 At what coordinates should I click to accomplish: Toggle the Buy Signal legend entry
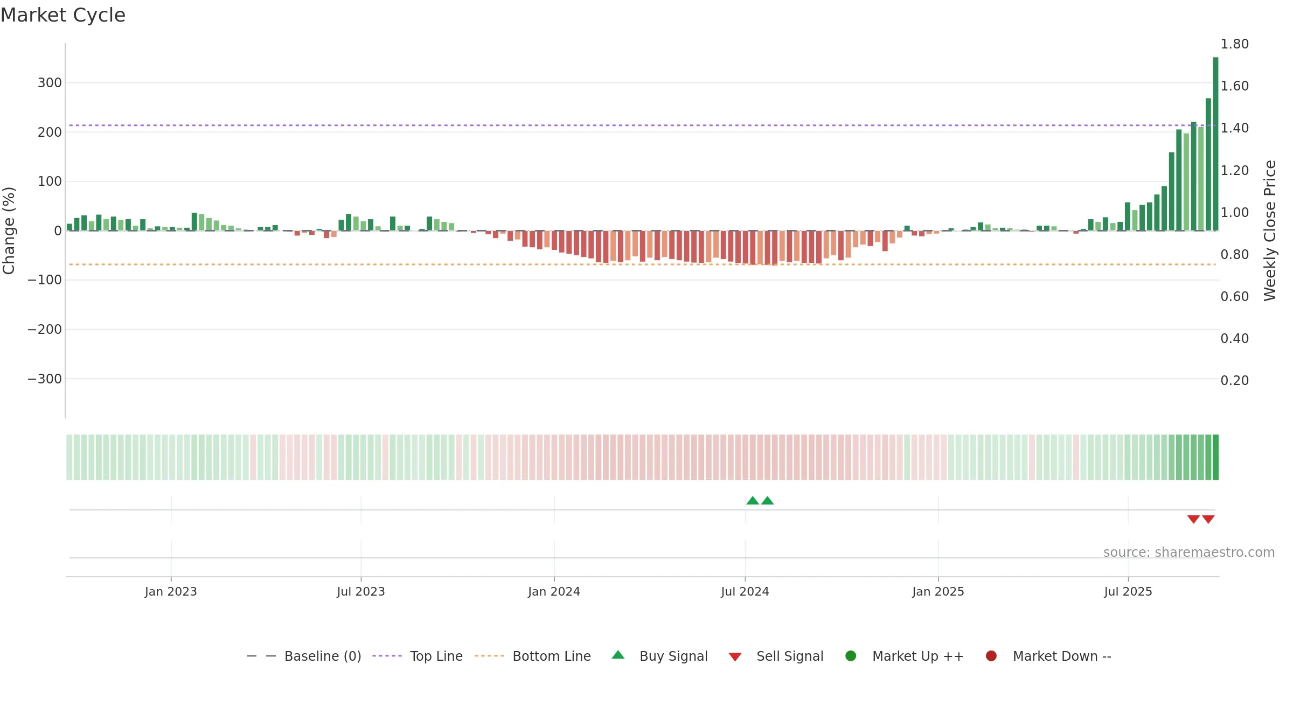660,656
